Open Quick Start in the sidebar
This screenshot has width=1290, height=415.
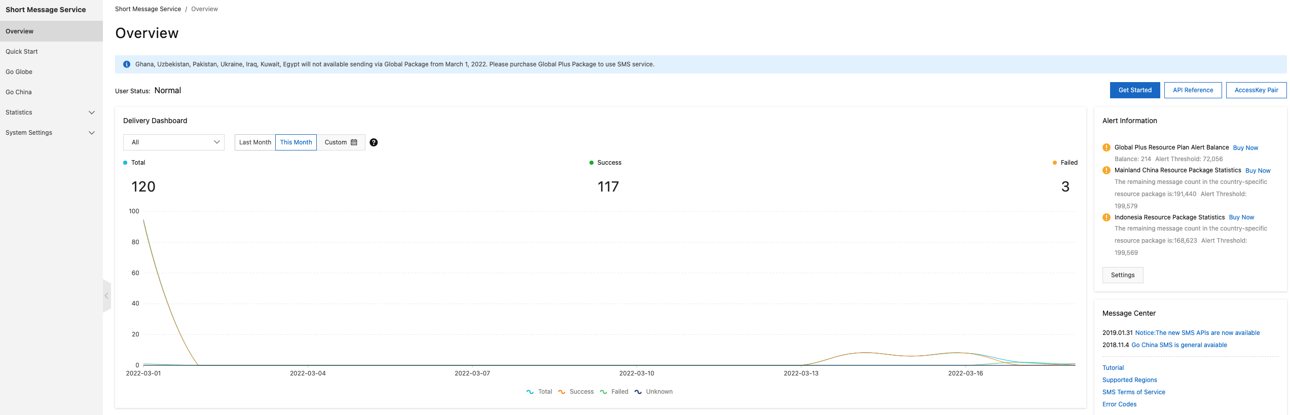pyautogui.click(x=51, y=52)
